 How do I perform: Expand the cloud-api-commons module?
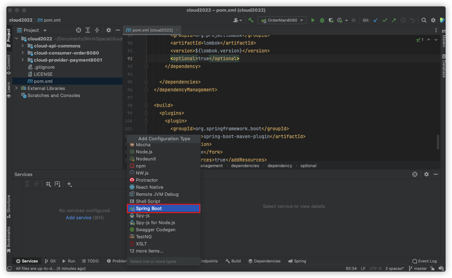click(23, 46)
